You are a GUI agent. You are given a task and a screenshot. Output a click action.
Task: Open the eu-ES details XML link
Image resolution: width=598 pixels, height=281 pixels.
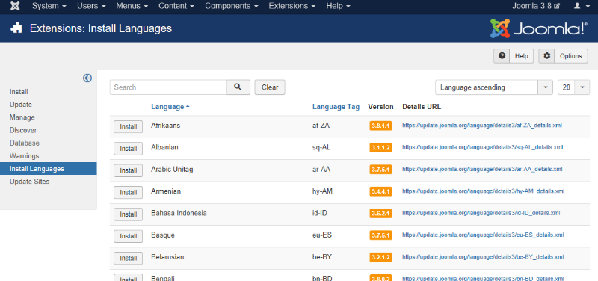click(483, 235)
